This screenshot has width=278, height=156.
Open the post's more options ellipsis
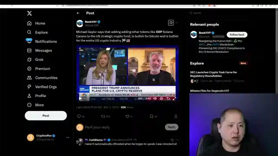click(177, 23)
